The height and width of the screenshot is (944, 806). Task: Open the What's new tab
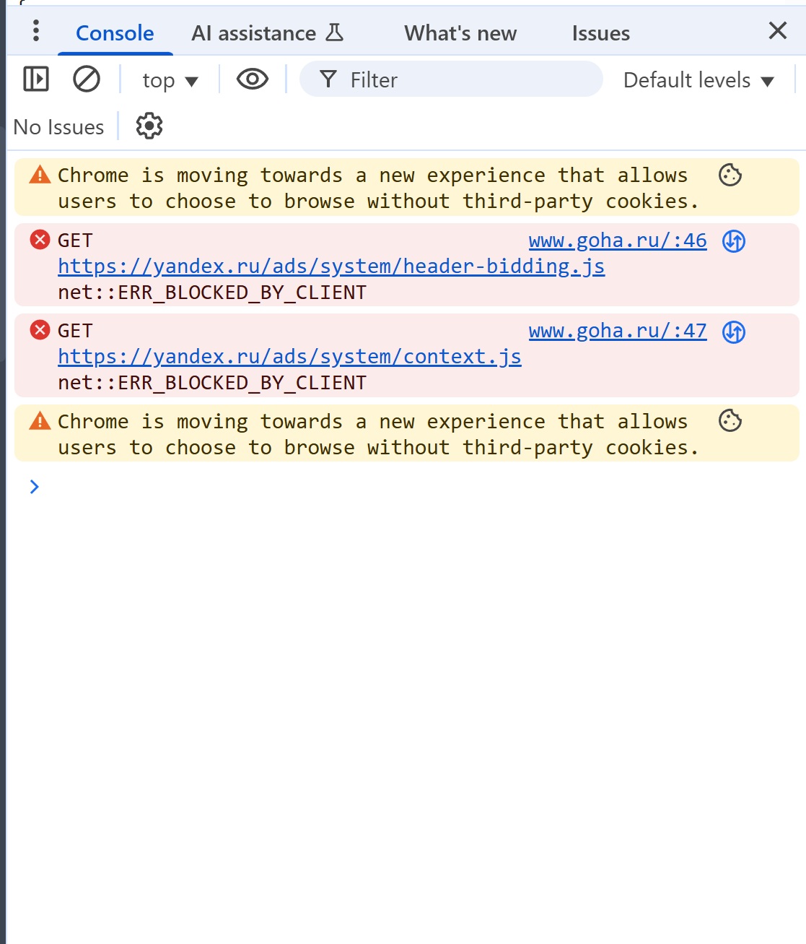(460, 33)
